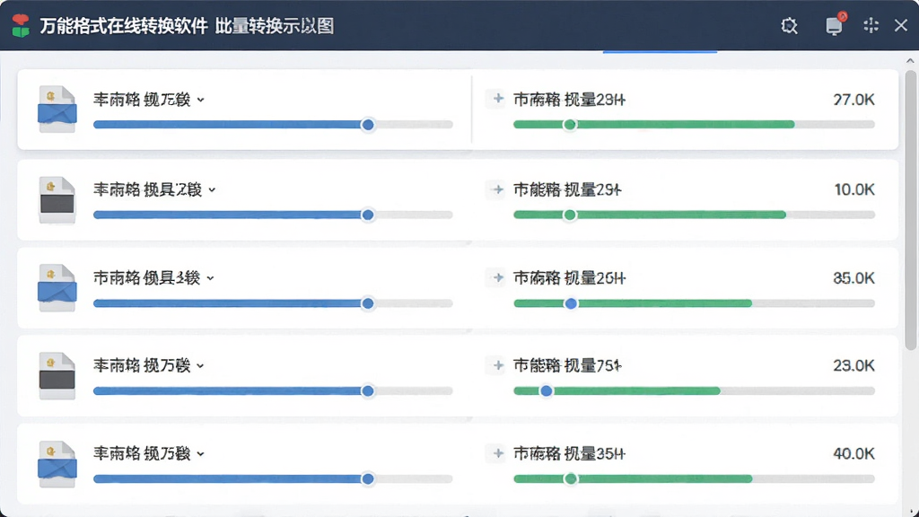The height and width of the screenshot is (517, 919).
Task: Click blue slider handle in first row
Action: [x=368, y=125]
